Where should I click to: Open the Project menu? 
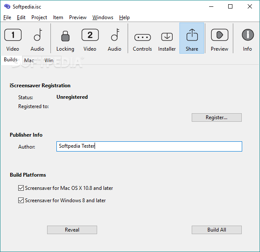click(x=39, y=17)
